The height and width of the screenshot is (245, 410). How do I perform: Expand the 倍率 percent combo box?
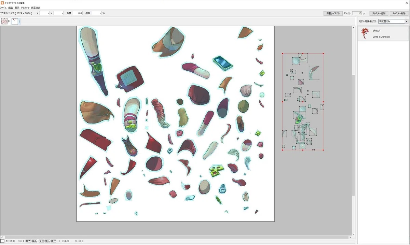pyautogui.click(x=96, y=13)
